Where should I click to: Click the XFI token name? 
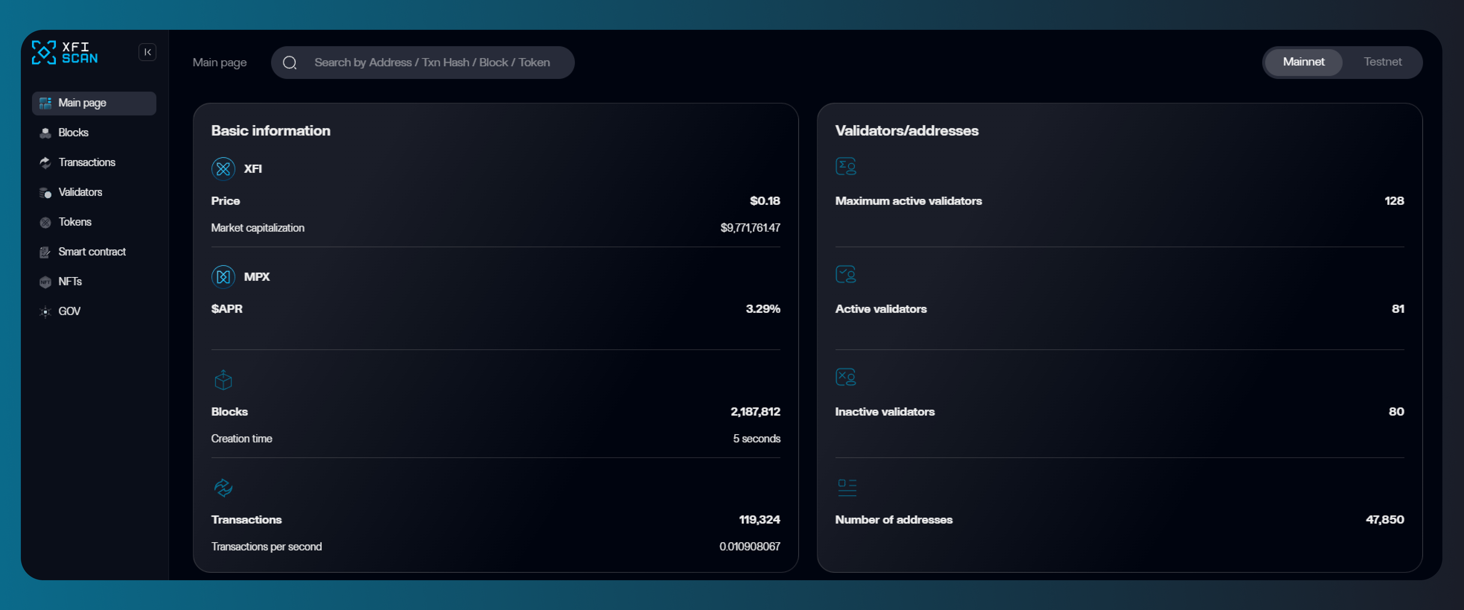pyautogui.click(x=253, y=169)
